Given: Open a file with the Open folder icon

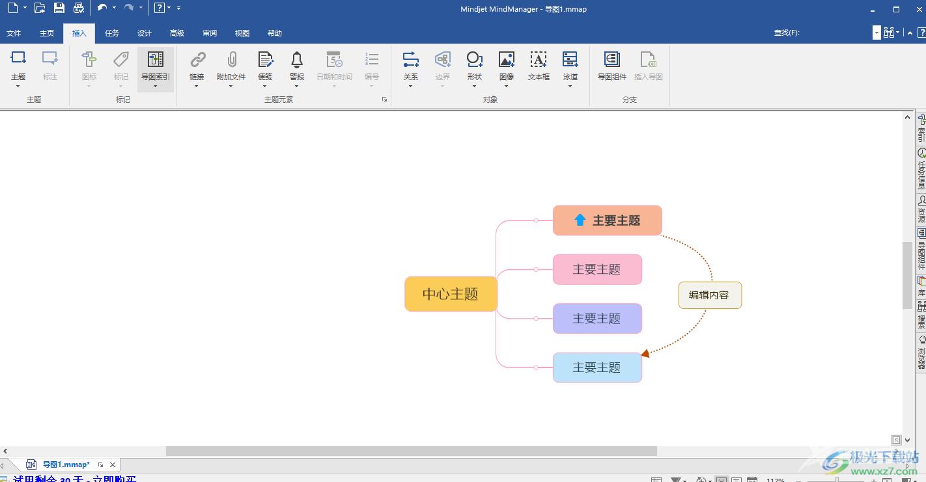Looking at the screenshot, I should point(40,8).
